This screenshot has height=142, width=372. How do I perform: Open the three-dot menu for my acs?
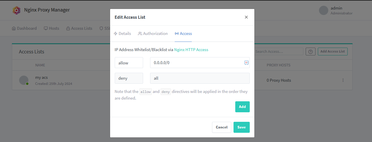(343, 80)
